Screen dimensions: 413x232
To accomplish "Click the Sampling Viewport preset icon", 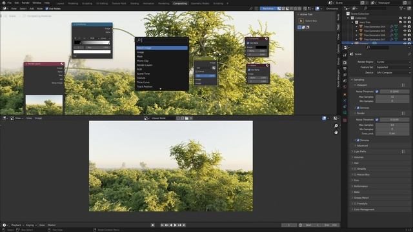I will pyautogui.click(x=403, y=85).
